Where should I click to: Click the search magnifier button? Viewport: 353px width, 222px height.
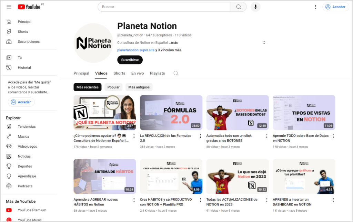coord(239,7)
